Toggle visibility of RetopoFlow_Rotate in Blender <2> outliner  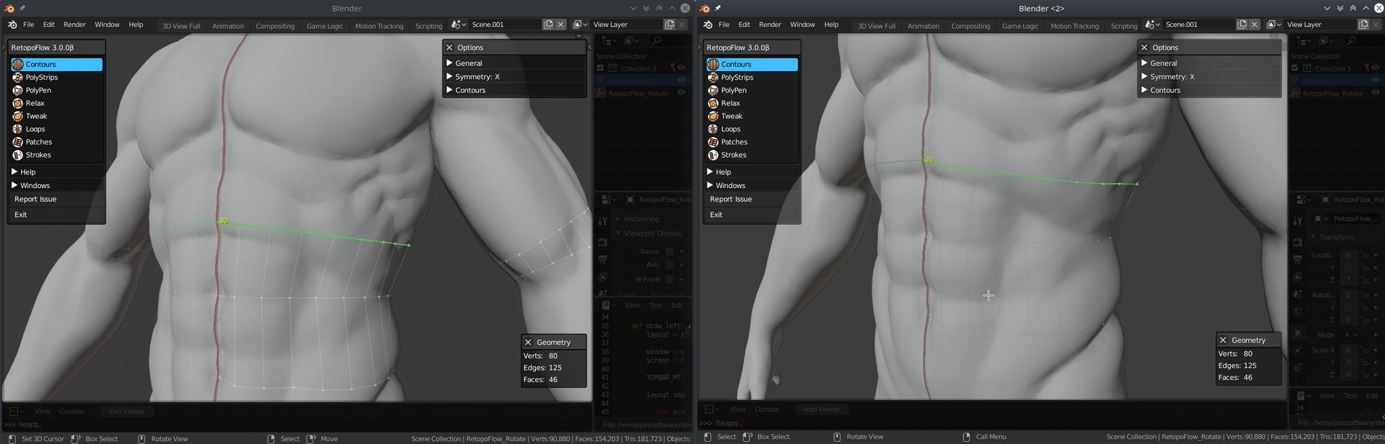[x=1376, y=93]
